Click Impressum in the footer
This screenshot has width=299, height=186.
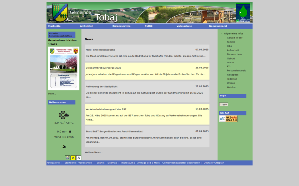tap(127, 163)
